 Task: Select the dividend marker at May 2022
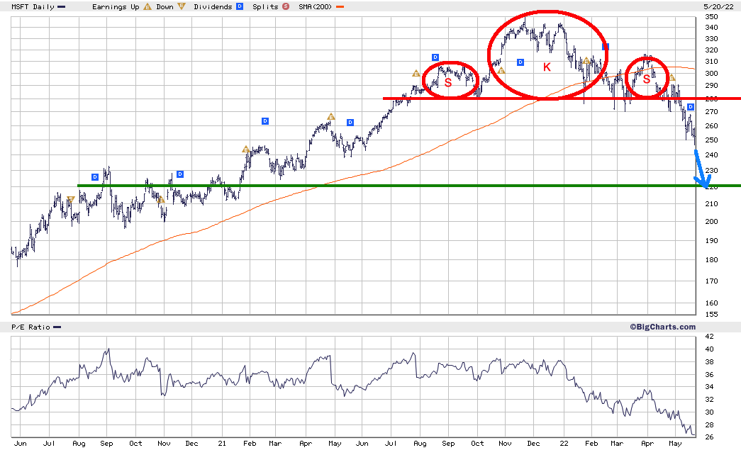[x=691, y=107]
